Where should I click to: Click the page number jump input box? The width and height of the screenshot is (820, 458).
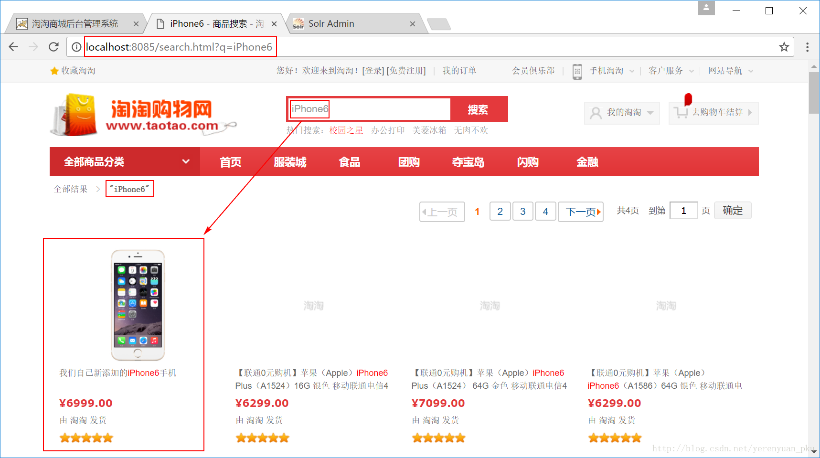pyautogui.click(x=683, y=211)
